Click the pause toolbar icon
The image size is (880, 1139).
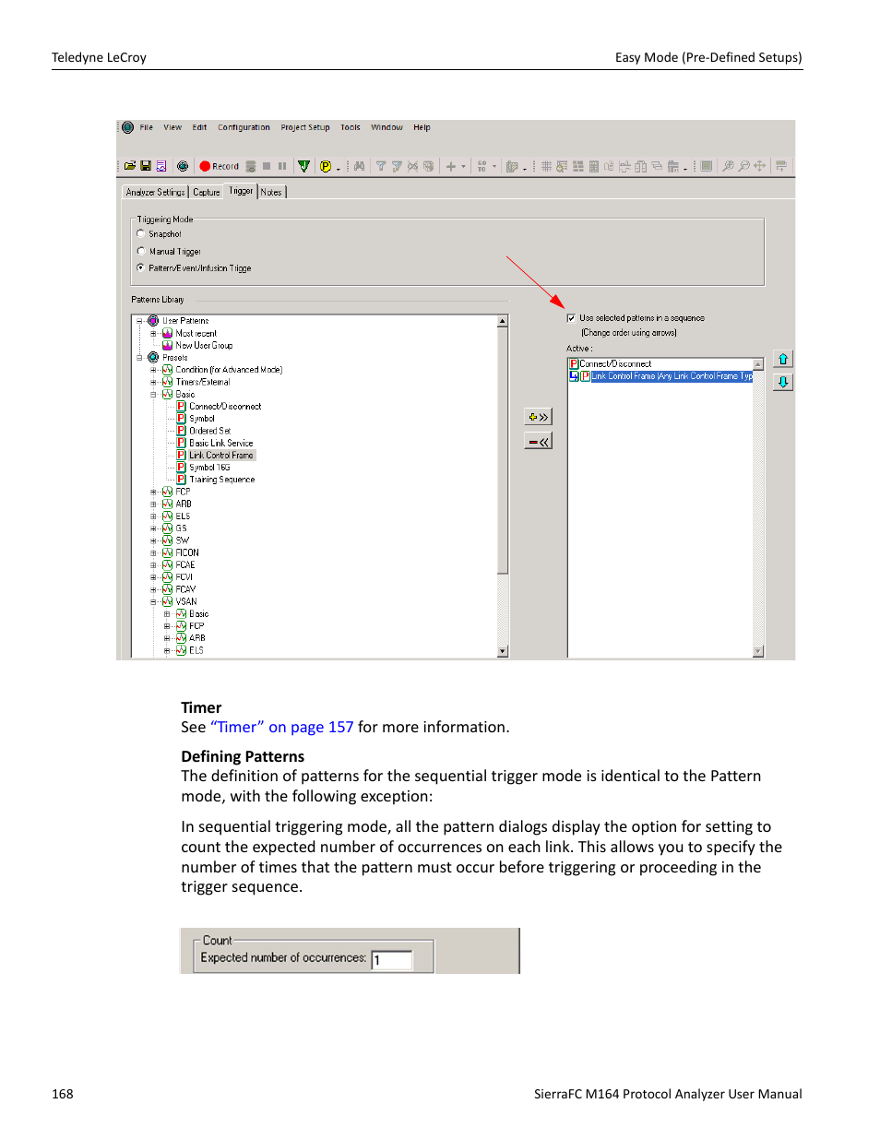[x=282, y=166]
